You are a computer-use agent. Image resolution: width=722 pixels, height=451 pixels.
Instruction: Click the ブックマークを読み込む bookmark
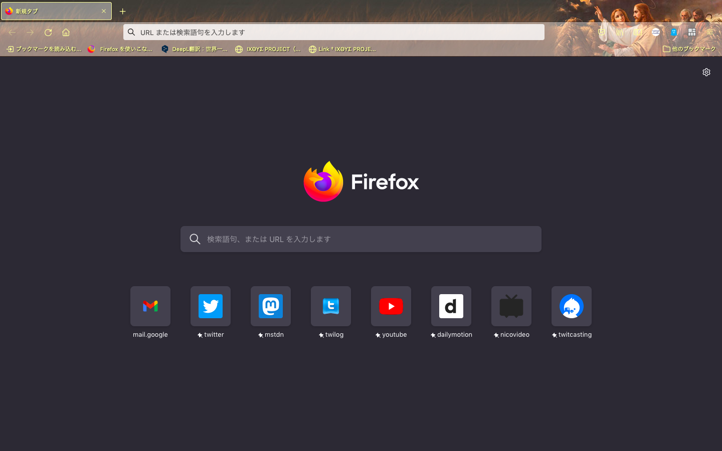pos(44,49)
